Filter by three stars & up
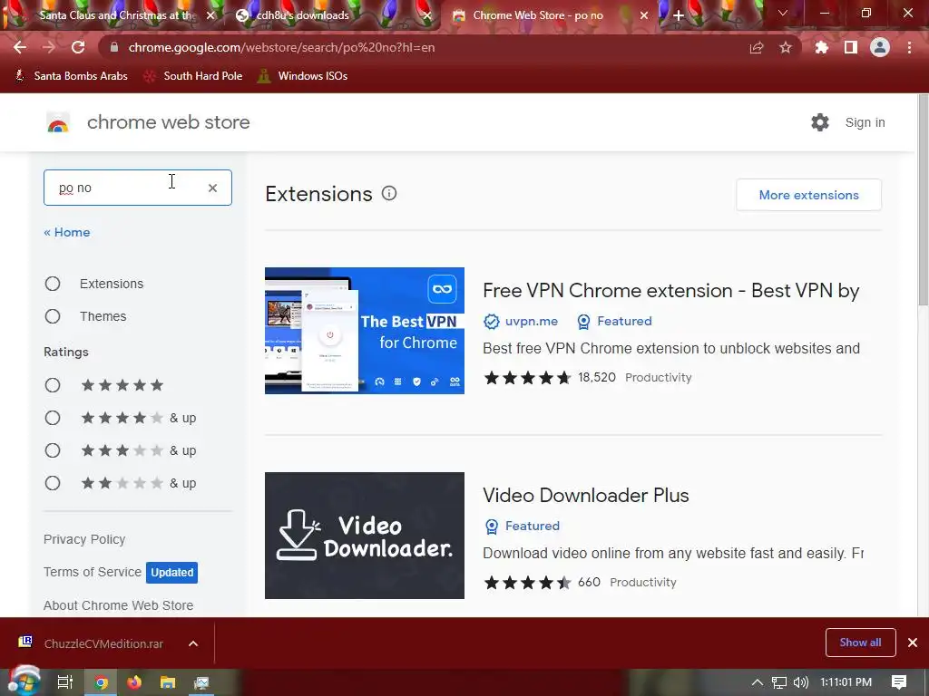 pos(53,450)
